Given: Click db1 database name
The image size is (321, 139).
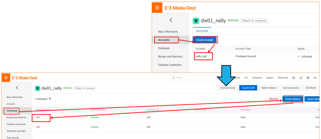Looking at the screenshot, I should coord(38,117).
